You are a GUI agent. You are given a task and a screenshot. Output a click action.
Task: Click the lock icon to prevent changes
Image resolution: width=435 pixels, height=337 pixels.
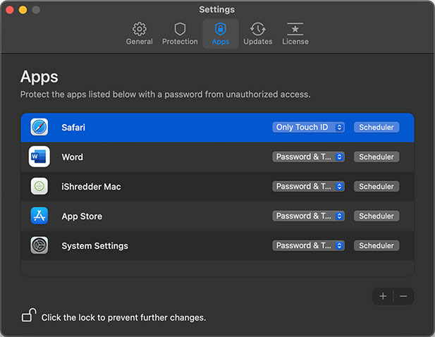[x=28, y=316]
